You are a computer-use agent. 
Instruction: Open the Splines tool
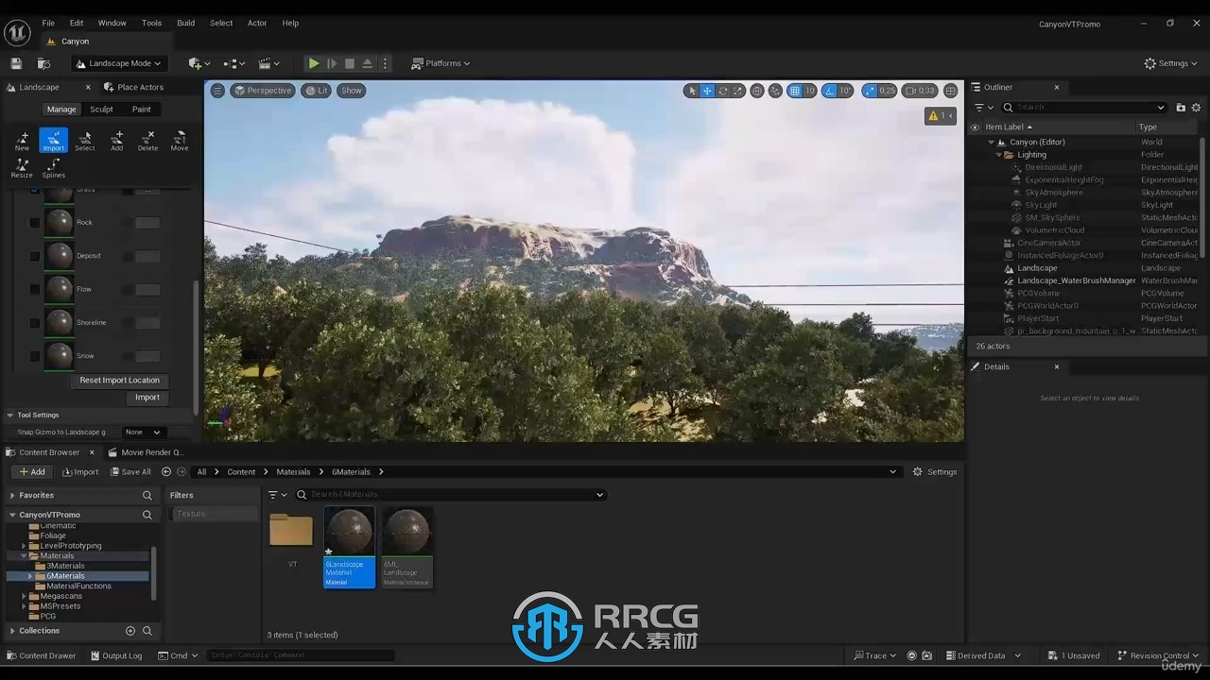pyautogui.click(x=54, y=168)
